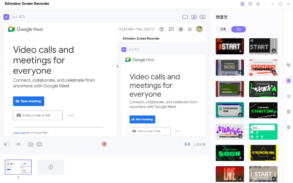293x183 pixels.
Task: Open the layers panel in right sidebar
Action: point(289,65)
